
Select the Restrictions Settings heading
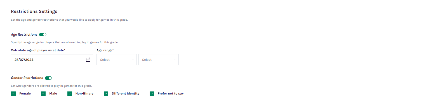34,11
